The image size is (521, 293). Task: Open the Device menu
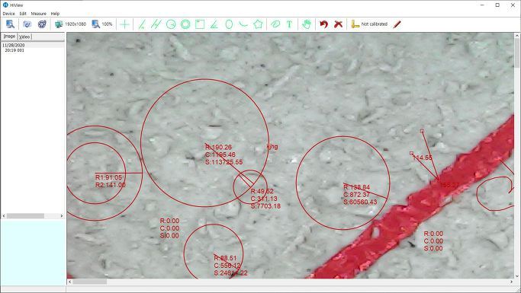(8, 14)
